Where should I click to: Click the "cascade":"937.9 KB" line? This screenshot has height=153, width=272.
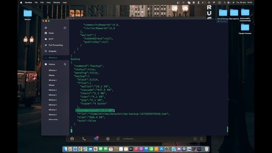tap(96, 90)
